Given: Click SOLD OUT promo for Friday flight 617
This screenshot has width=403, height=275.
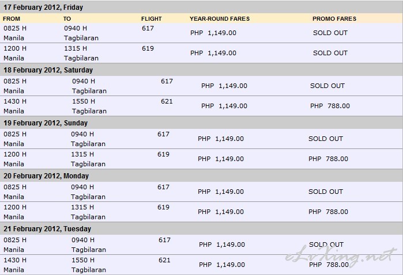Looking at the screenshot, I should [330, 33].
